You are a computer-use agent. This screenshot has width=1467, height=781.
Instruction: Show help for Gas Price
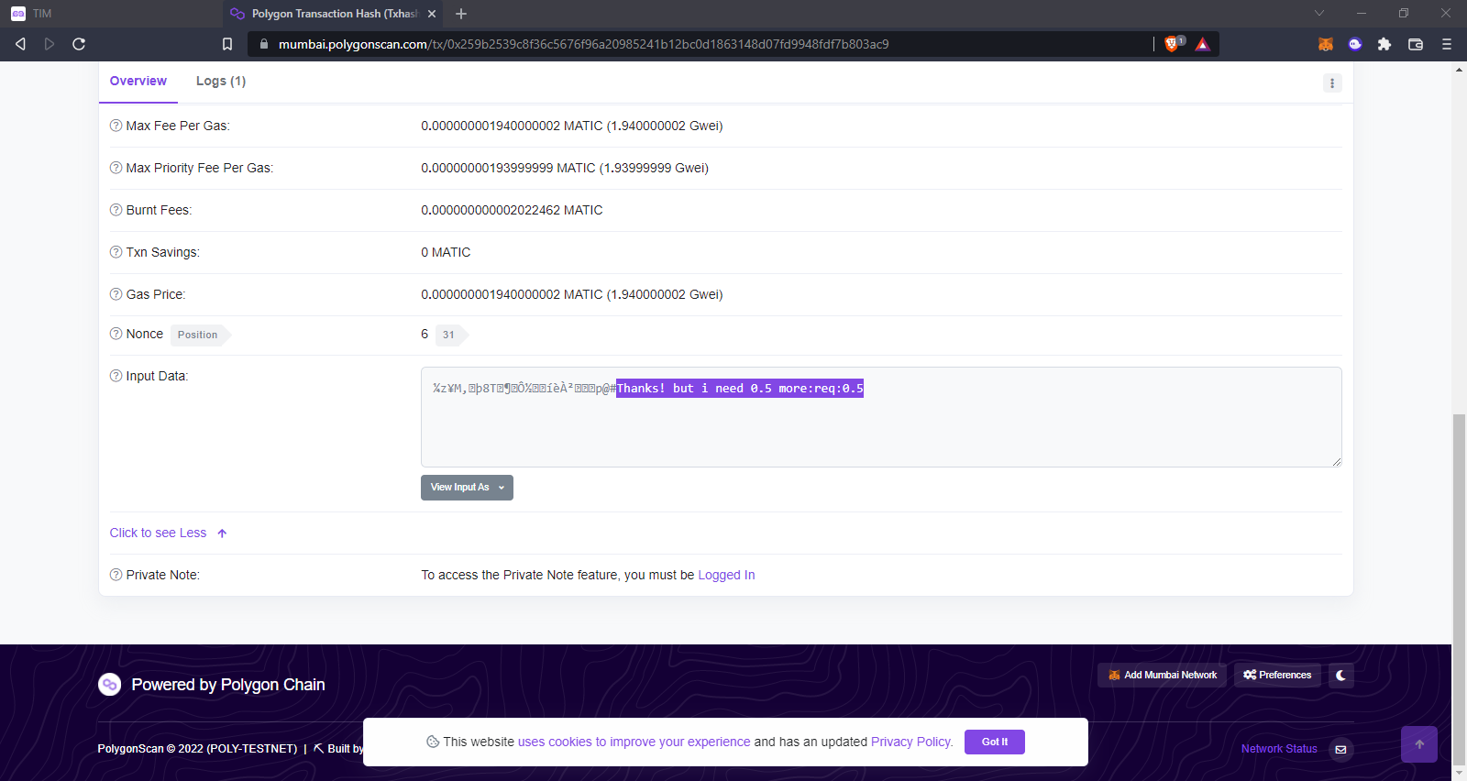point(116,294)
